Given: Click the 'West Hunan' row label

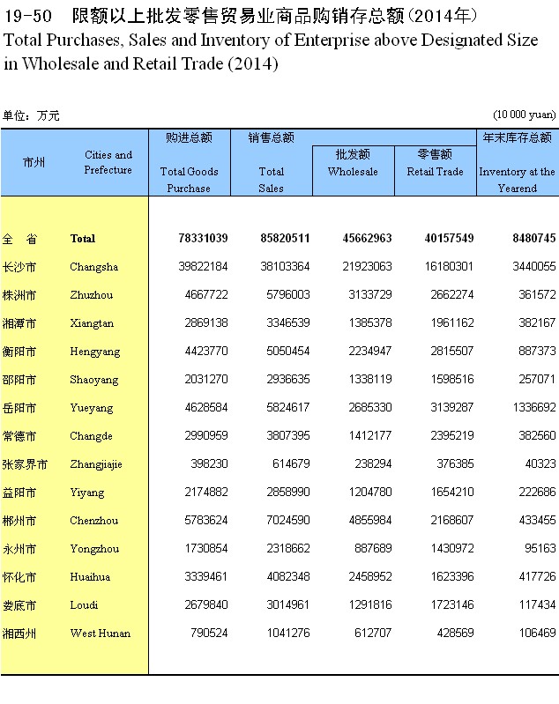Looking at the screenshot, I should (100, 634).
